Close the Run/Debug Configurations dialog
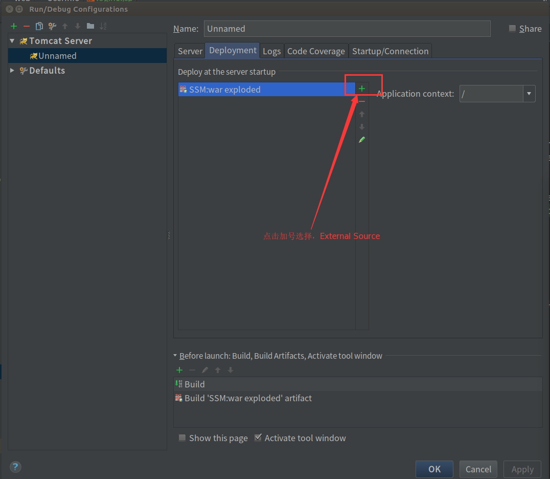Viewport: 550px width, 479px height. pyautogui.click(x=10, y=9)
